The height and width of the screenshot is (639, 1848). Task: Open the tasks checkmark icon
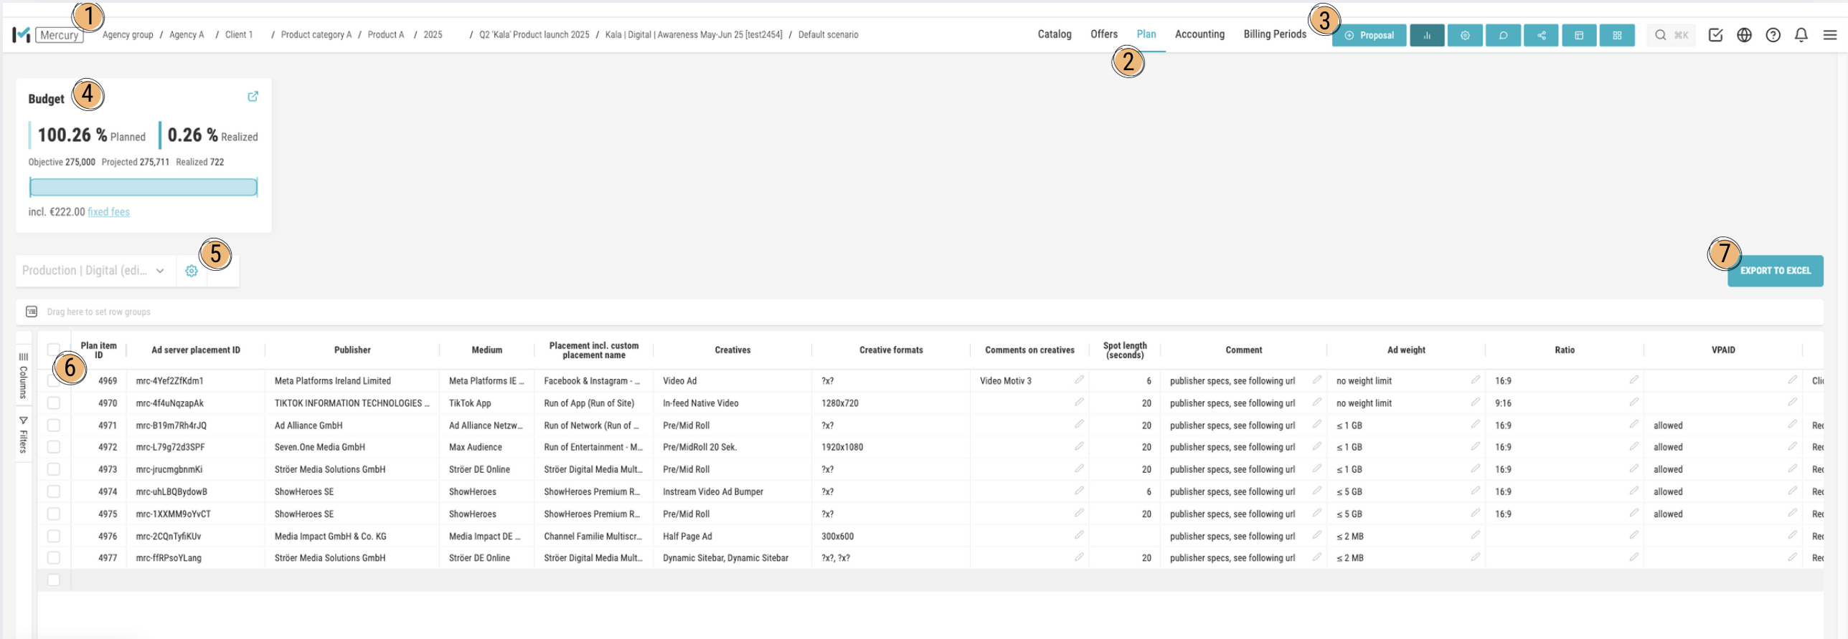pos(1715,35)
